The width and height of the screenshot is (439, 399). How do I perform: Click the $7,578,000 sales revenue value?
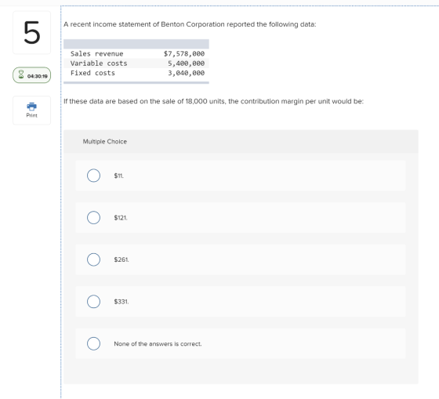click(x=184, y=53)
